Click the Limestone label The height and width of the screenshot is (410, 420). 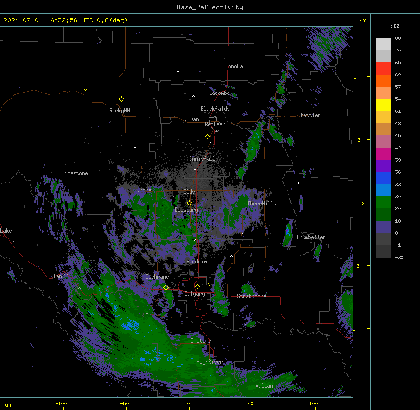[x=75, y=173]
